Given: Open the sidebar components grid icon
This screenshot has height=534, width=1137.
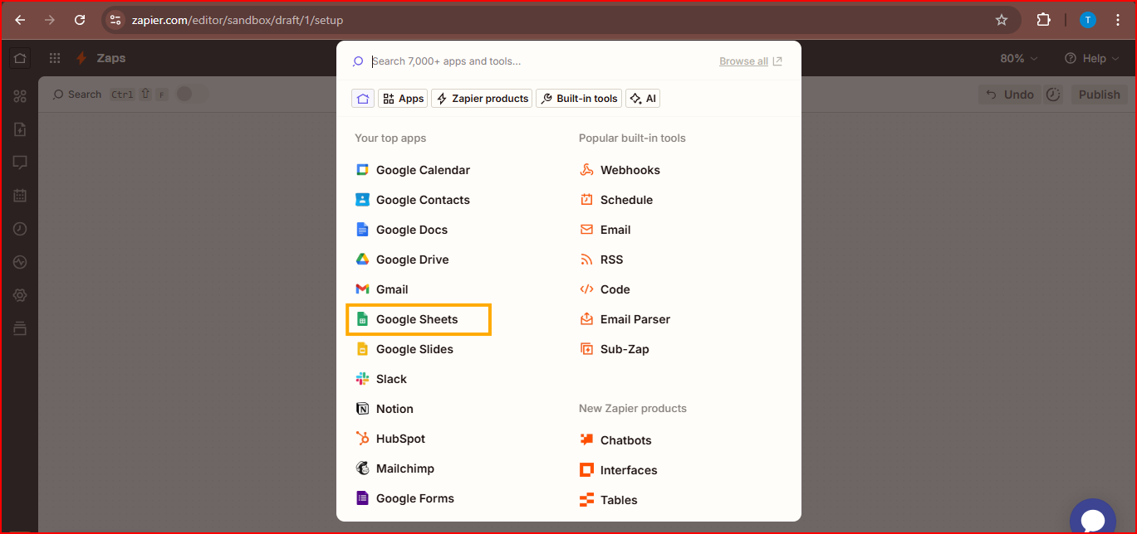Looking at the screenshot, I should pyautogui.click(x=20, y=96).
